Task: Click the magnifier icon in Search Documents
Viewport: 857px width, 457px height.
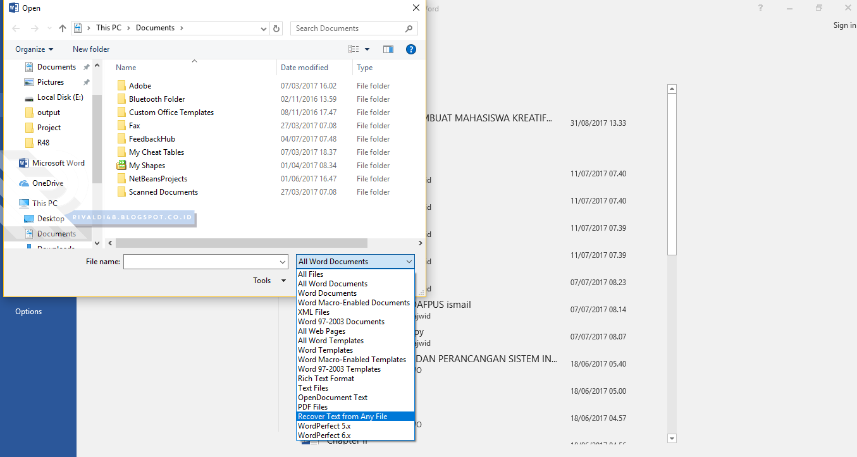Action: 409,28
